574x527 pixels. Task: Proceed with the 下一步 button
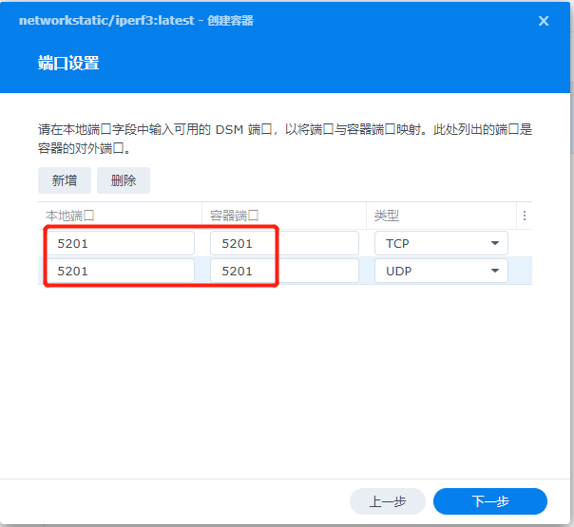490,501
